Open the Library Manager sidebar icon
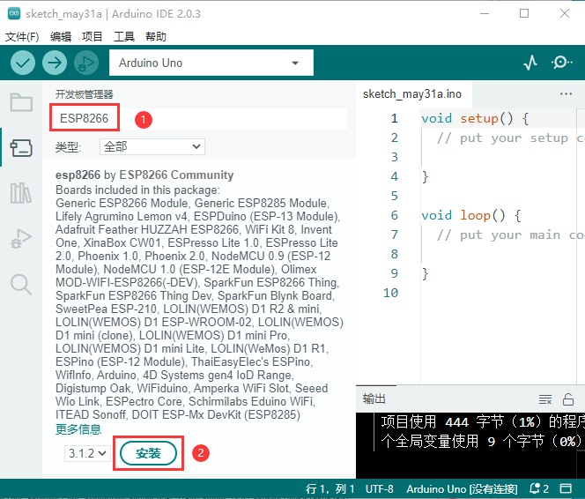This screenshot has height=499, width=585. click(x=21, y=193)
